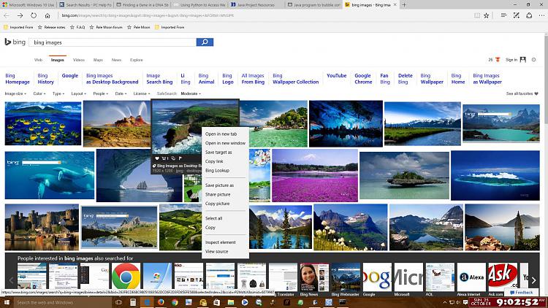Open the Windows Start button

pyautogui.click(x=7, y=302)
